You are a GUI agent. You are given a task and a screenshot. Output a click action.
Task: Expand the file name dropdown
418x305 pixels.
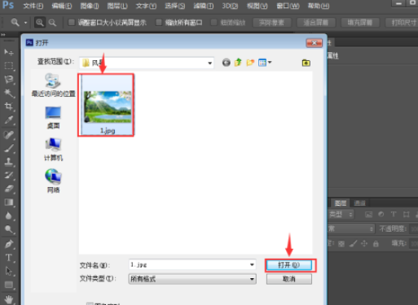click(x=252, y=264)
